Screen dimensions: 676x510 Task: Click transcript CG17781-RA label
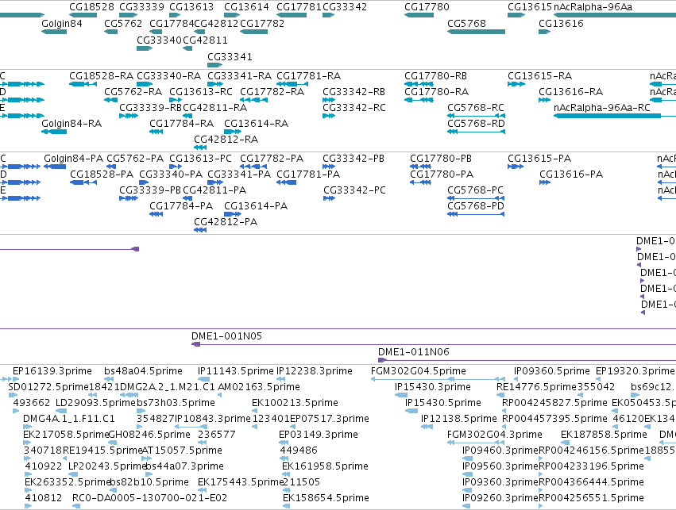coord(309,76)
